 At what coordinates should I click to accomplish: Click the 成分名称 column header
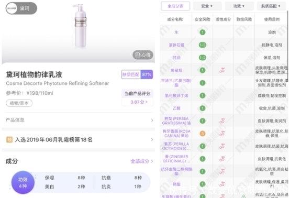[175, 19]
